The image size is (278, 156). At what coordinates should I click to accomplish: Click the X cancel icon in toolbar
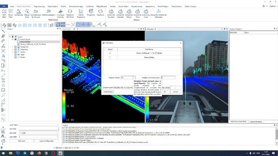pos(73,25)
